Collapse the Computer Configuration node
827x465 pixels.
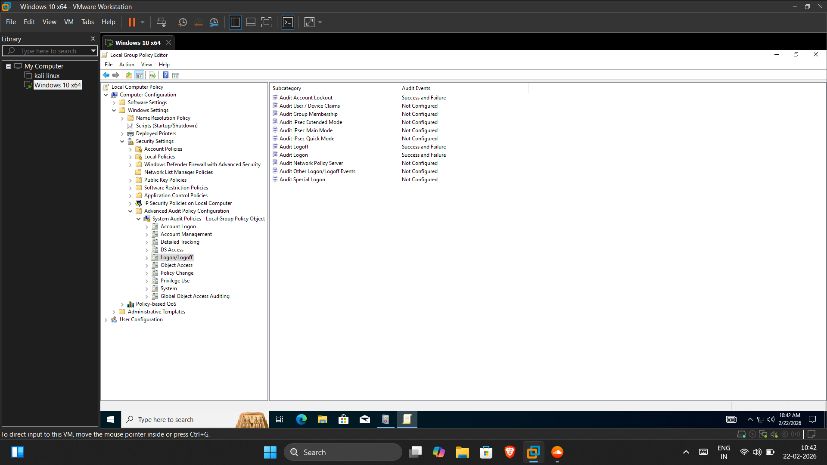click(106, 95)
